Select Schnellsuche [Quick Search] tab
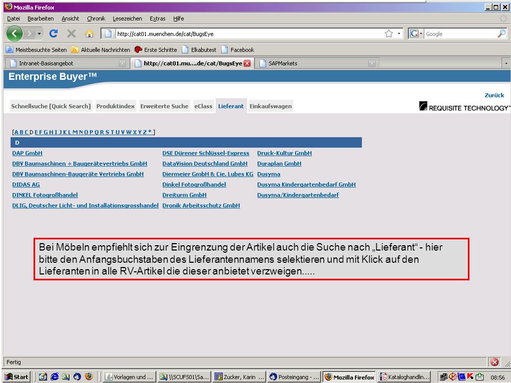 [51, 106]
